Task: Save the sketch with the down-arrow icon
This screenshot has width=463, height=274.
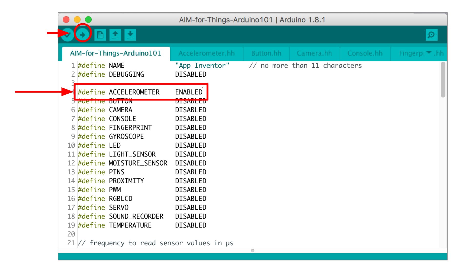Action: (130, 35)
